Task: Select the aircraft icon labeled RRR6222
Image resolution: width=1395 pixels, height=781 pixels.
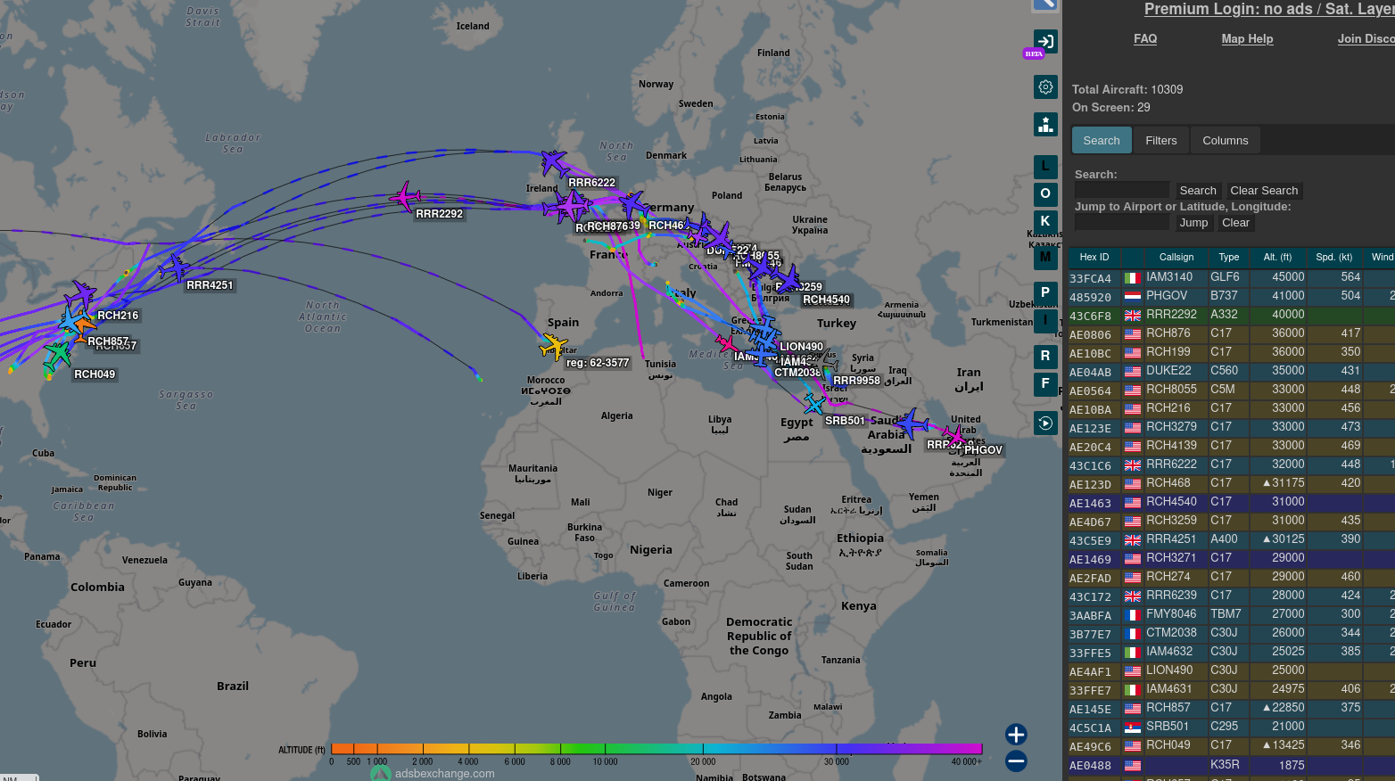Action: tap(555, 163)
